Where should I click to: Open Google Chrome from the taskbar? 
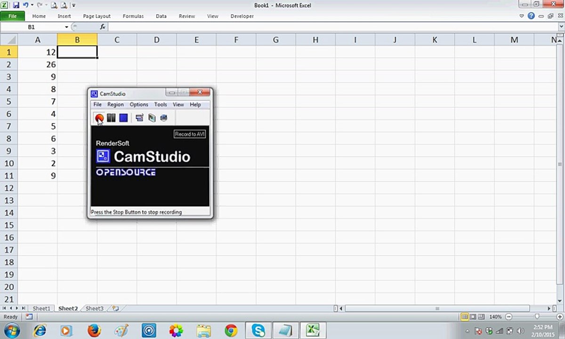click(231, 331)
